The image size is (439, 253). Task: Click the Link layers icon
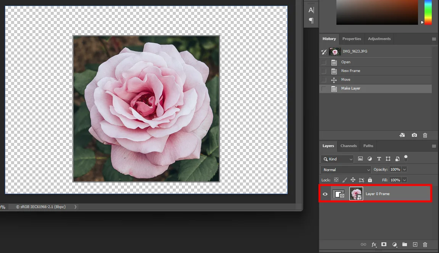(363, 245)
